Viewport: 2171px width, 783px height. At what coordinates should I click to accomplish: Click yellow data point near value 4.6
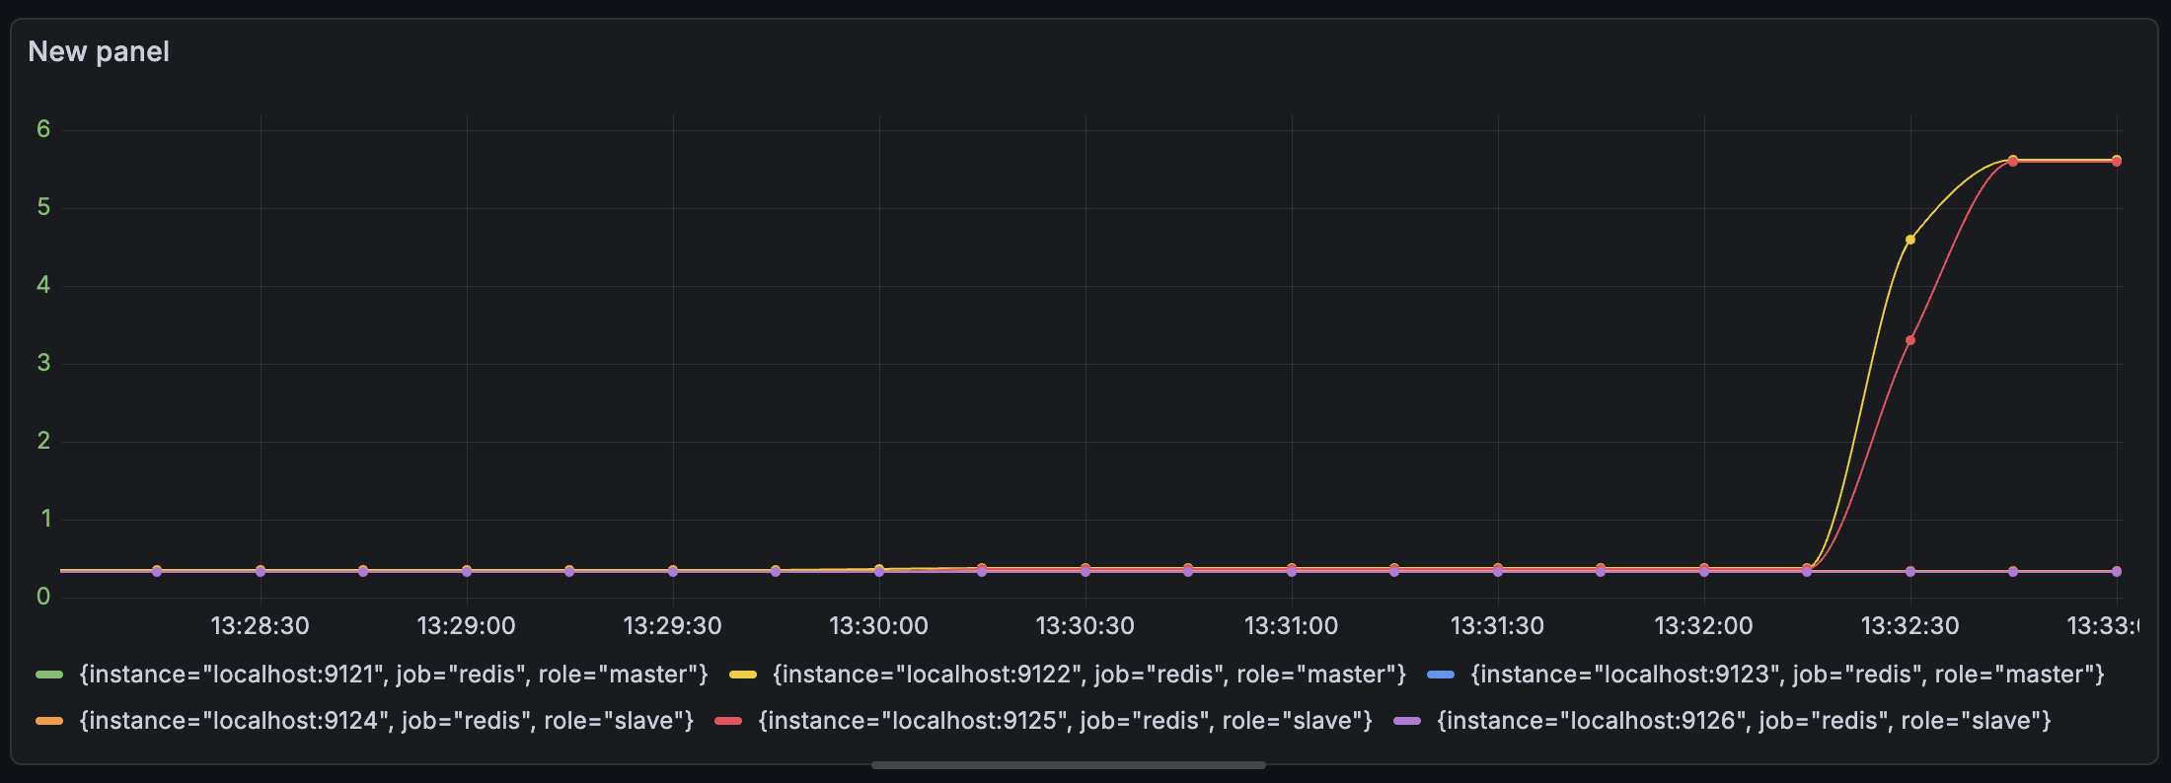(1910, 240)
